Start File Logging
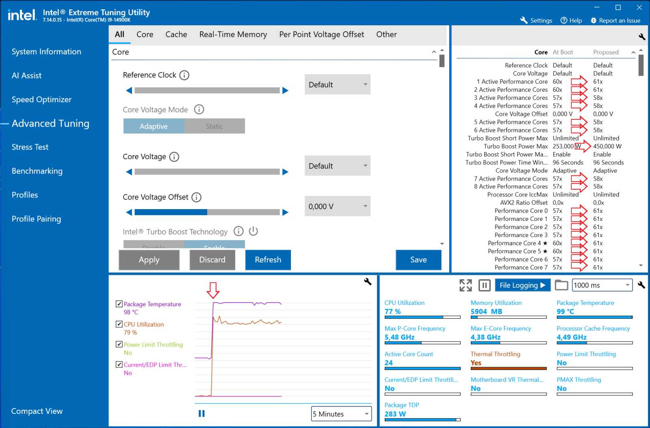The image size is (650, 428). [x=522, y=285]
